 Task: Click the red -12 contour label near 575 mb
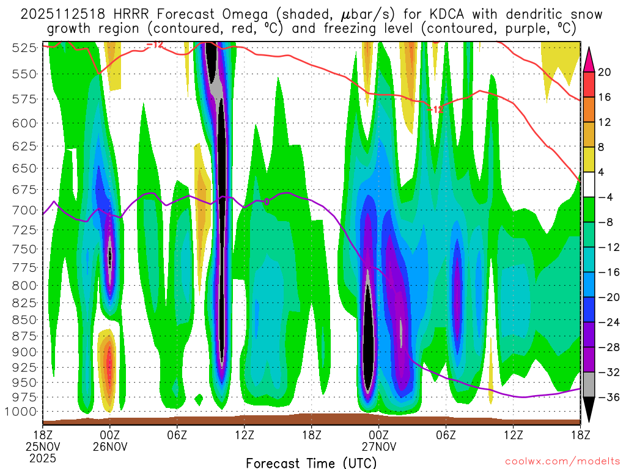[435, 109]
